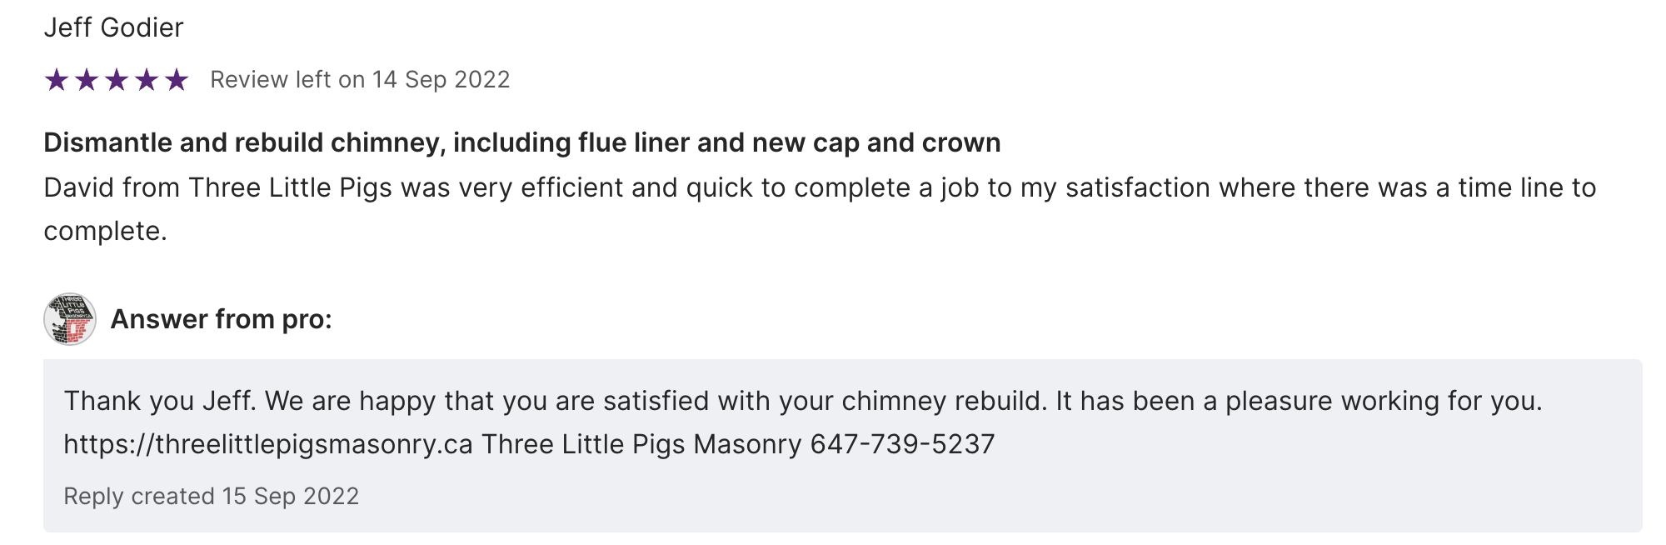Click the "Answer from pro:" heading

(221, 319)
